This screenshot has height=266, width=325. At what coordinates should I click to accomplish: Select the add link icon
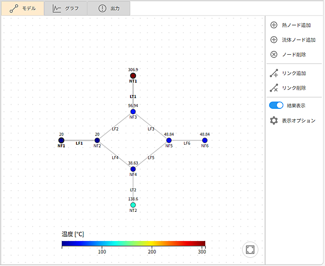coord(274,73)
